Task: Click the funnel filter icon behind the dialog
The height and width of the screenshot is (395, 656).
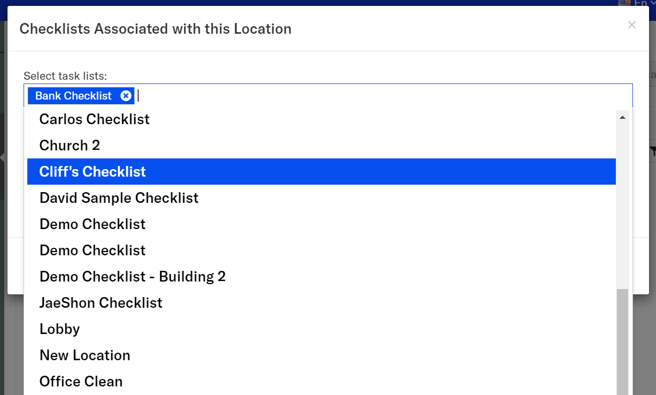Action: point(653,151)
